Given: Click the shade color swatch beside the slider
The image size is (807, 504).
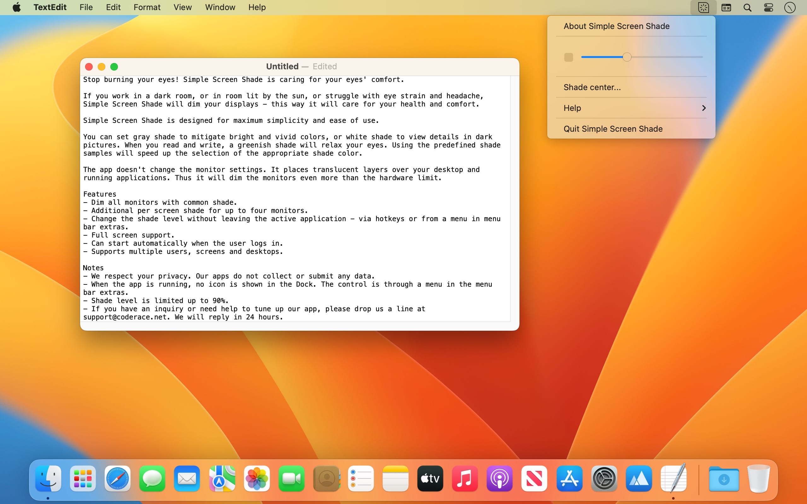Looking at the screenshot, I should tap(568, 57).
